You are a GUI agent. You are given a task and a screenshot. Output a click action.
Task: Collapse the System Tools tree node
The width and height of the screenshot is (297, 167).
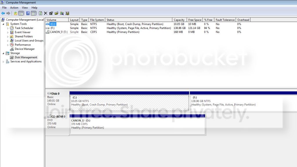(x=3, y=24)
